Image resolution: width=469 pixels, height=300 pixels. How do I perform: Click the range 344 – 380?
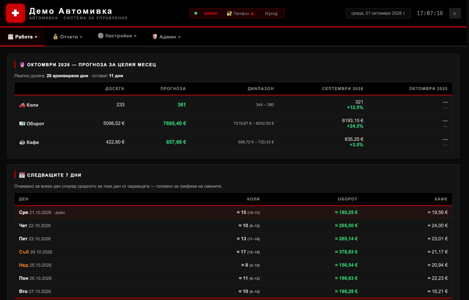[265, 105]
